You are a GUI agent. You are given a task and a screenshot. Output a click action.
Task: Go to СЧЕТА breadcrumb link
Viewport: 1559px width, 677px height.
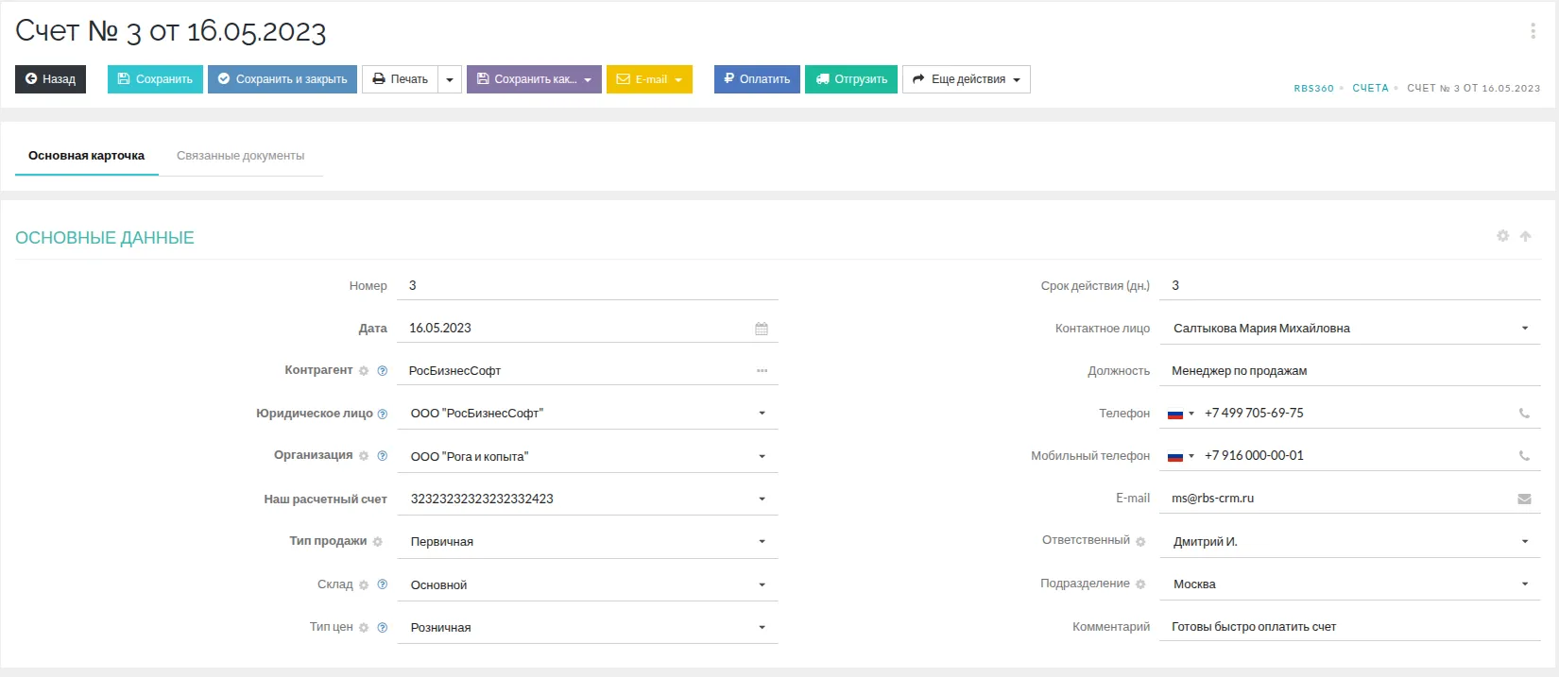pyautogui.click(x=1370, y=88)
